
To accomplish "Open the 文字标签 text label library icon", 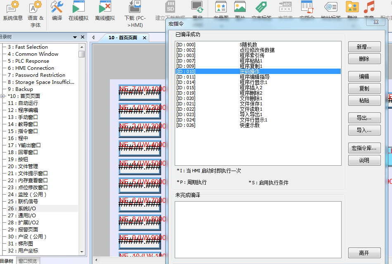I will pos(261,7).
